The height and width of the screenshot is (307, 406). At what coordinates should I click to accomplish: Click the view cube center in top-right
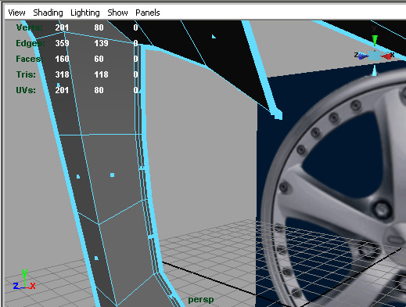pos(375,56)
